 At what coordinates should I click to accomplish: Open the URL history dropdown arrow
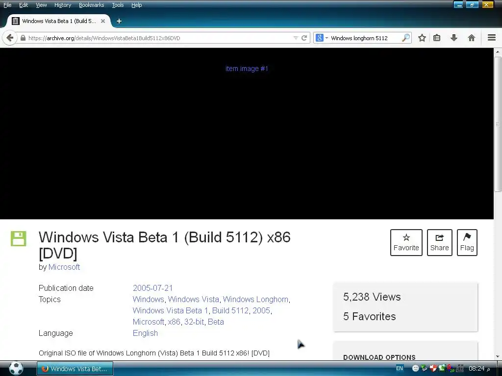click(296, 38)
